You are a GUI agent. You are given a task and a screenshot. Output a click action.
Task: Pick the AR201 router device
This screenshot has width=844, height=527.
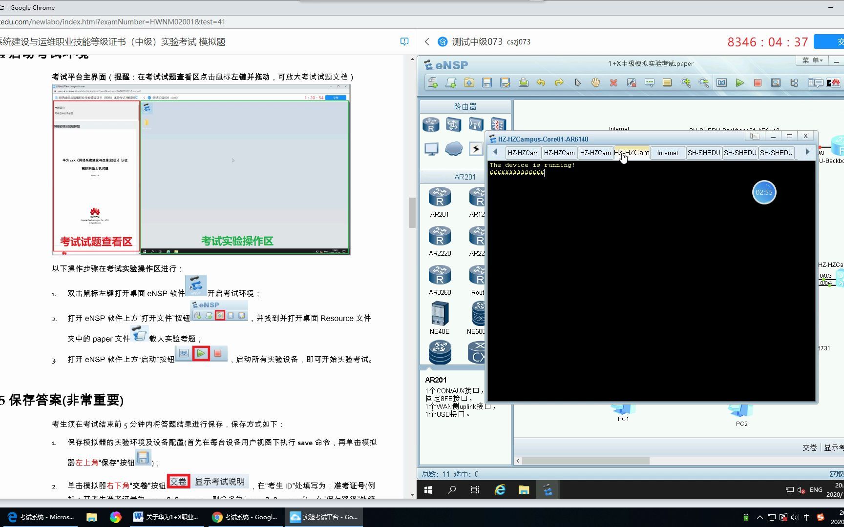click(440, 202)
